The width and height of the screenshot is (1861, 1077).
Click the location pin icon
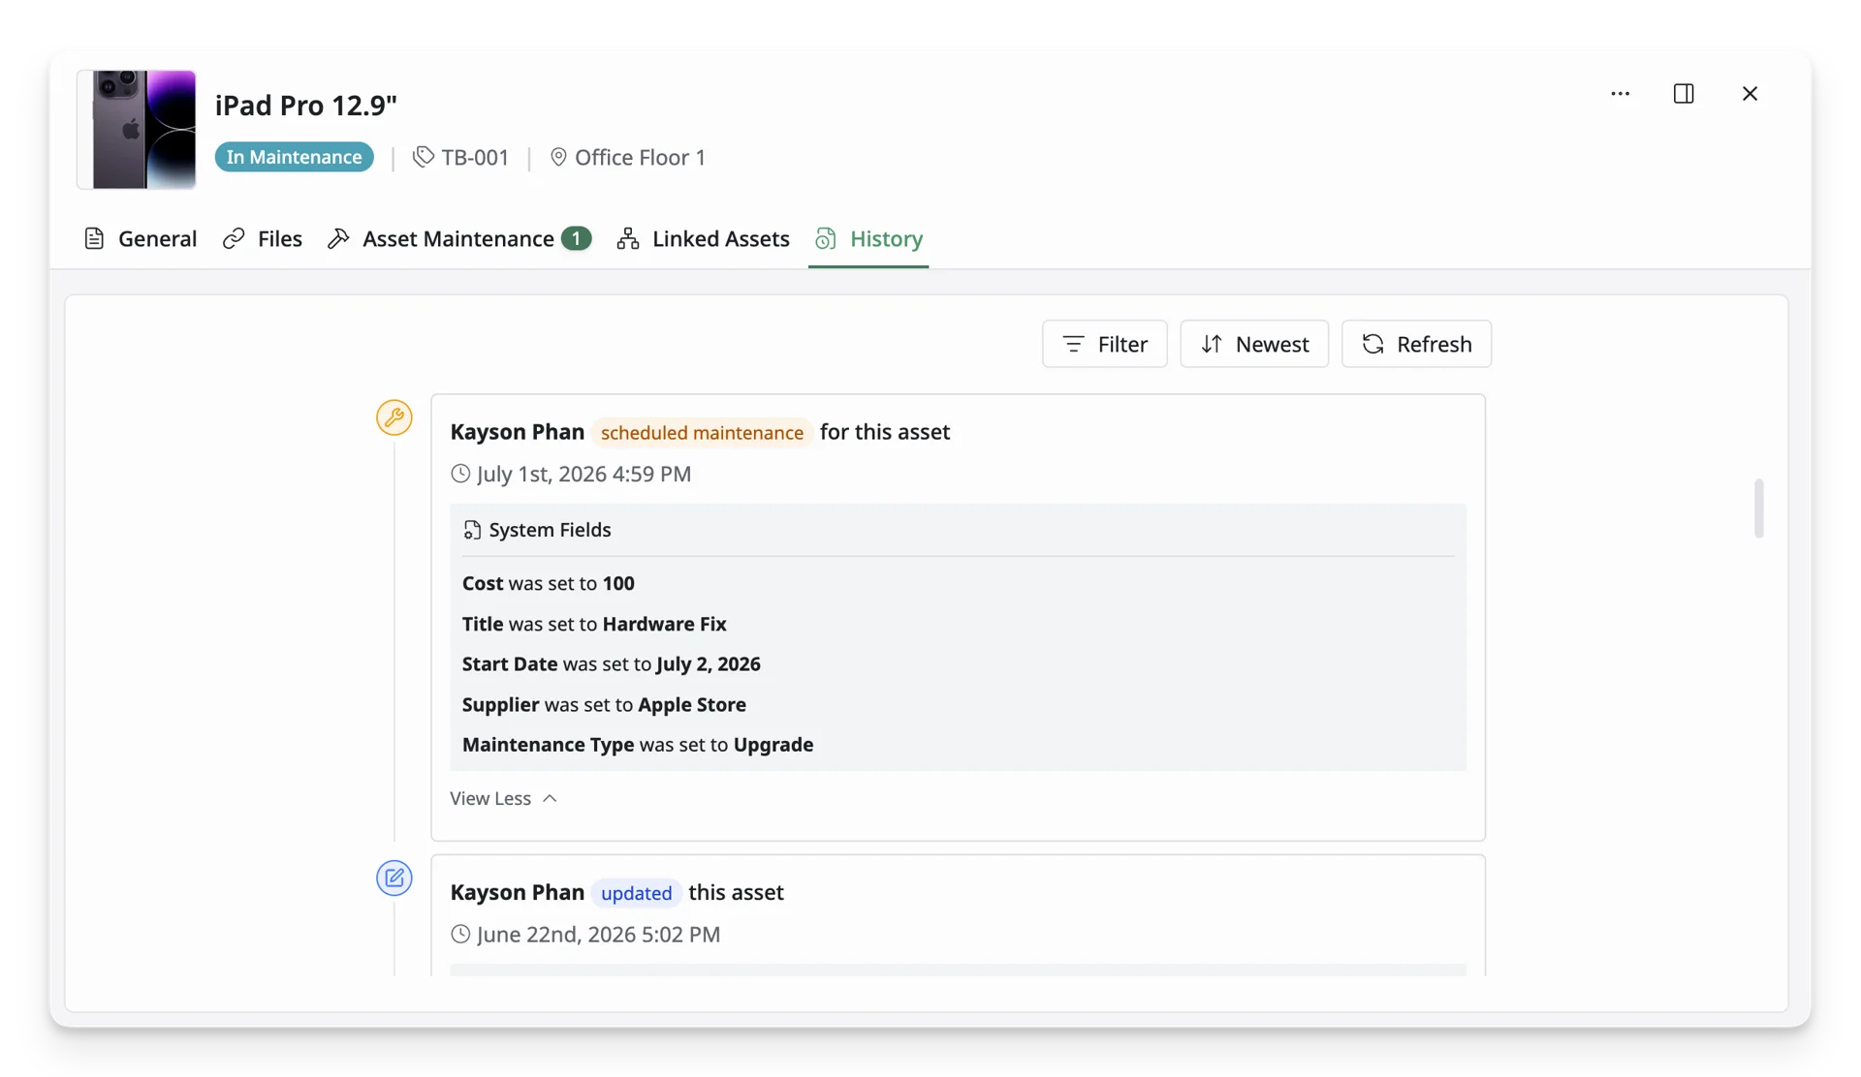(x=558, y=157)
